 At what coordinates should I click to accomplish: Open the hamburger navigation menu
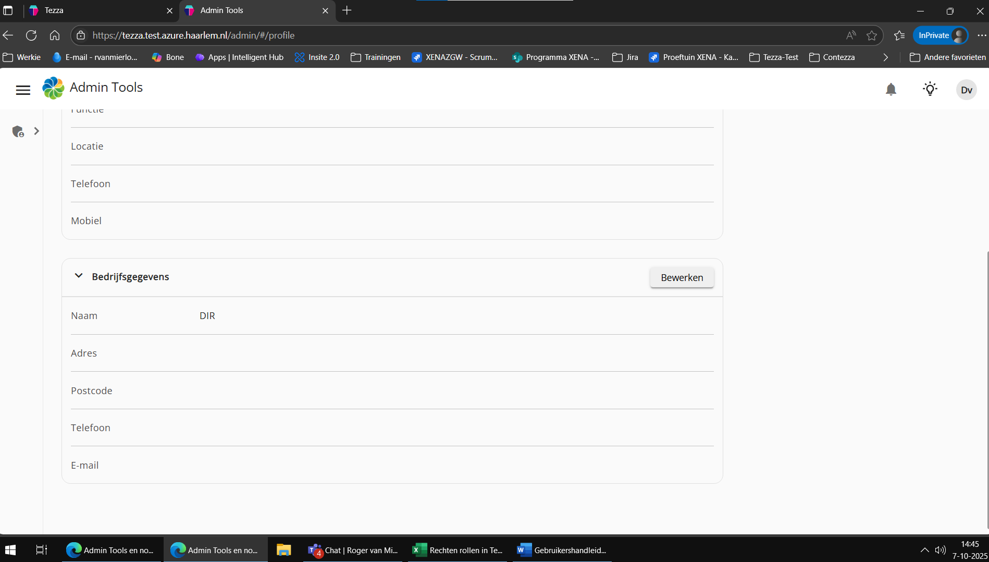point(23,90)
